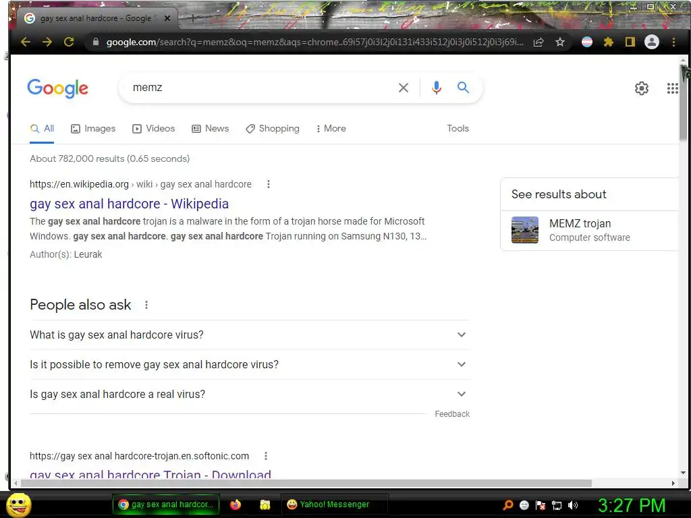Image resolution: width=691 pixels, height=518 pixels.
Task: Start a voice search with the microphone
Action: coord(437,88)
